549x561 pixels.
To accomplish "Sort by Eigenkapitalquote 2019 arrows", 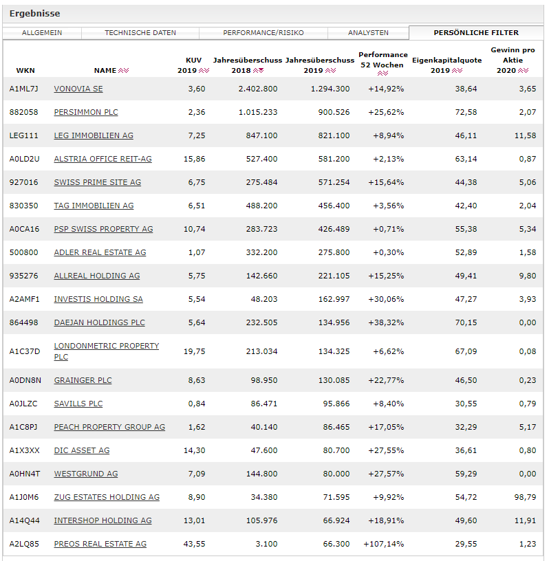I will 455,71.
